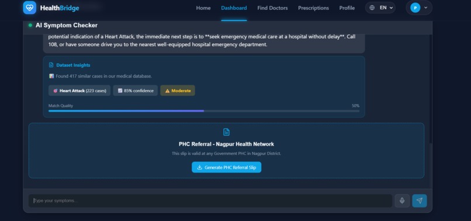Click the P user avatar
The width and height of the screenshot is (471, 221).
tap(415, 8)
